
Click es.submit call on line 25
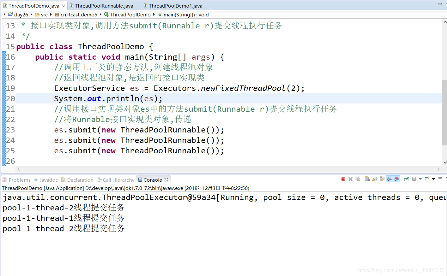(139, 151)
